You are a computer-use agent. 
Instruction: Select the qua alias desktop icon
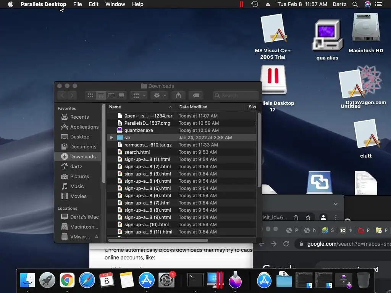coord(327,40)
